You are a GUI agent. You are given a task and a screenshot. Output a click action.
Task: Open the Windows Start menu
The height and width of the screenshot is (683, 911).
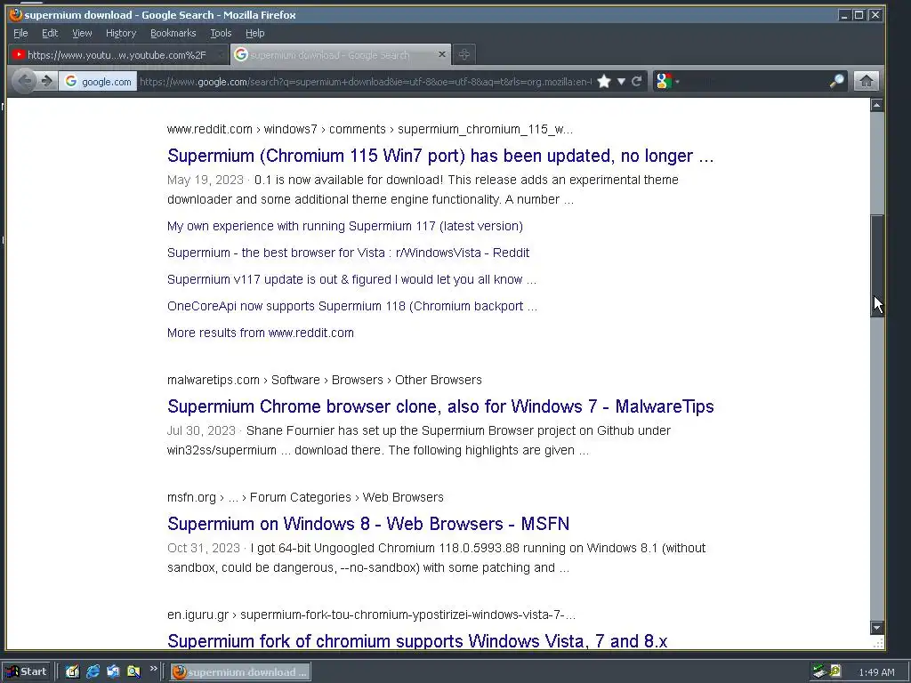click(27, 672)
